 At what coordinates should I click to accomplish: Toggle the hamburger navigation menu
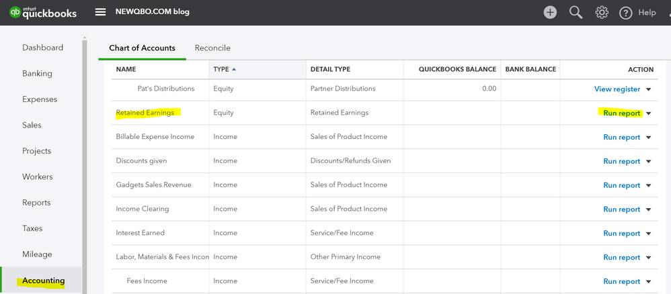click(100, 12)
